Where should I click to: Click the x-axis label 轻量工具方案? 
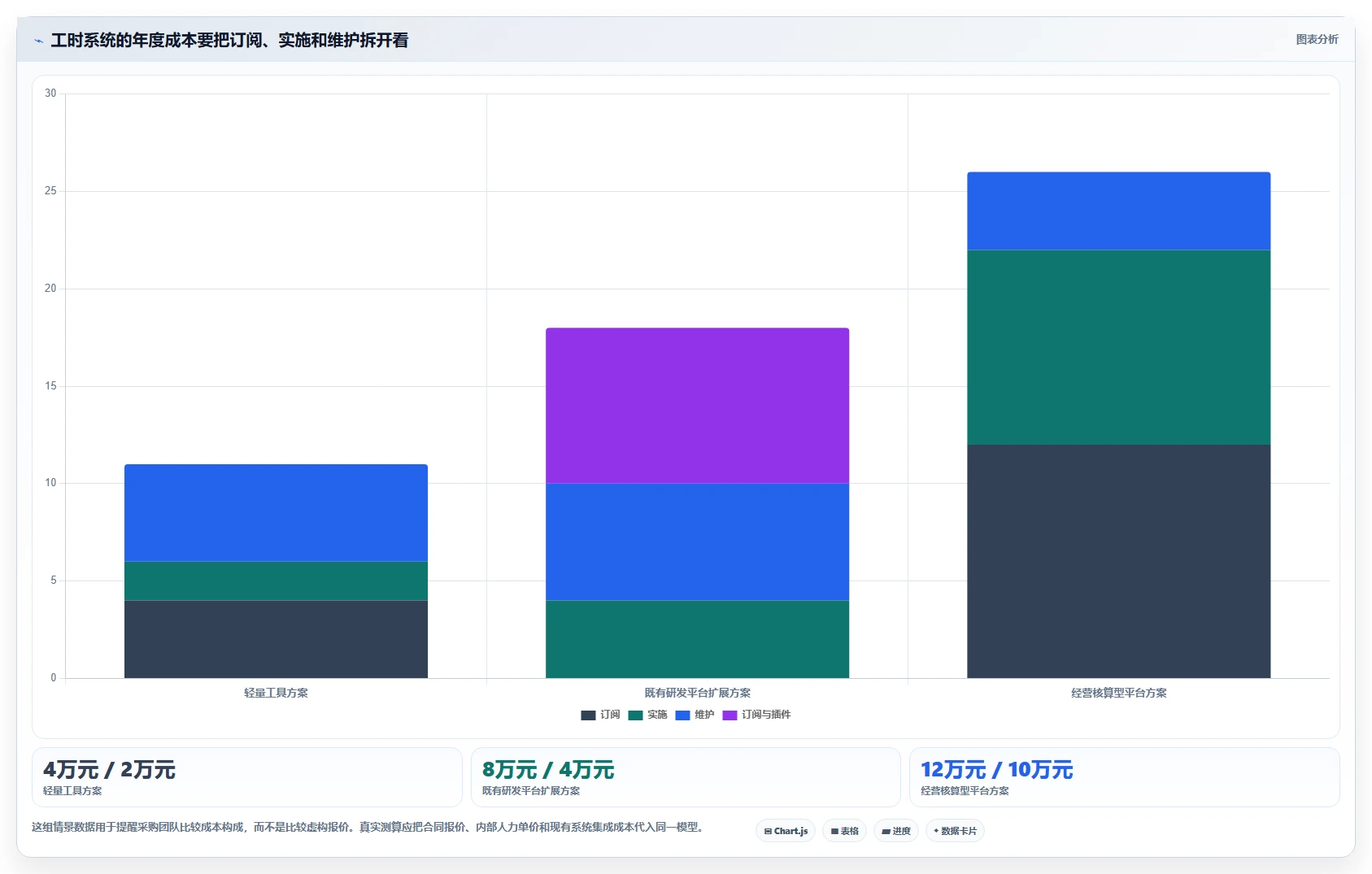[276, 693]
